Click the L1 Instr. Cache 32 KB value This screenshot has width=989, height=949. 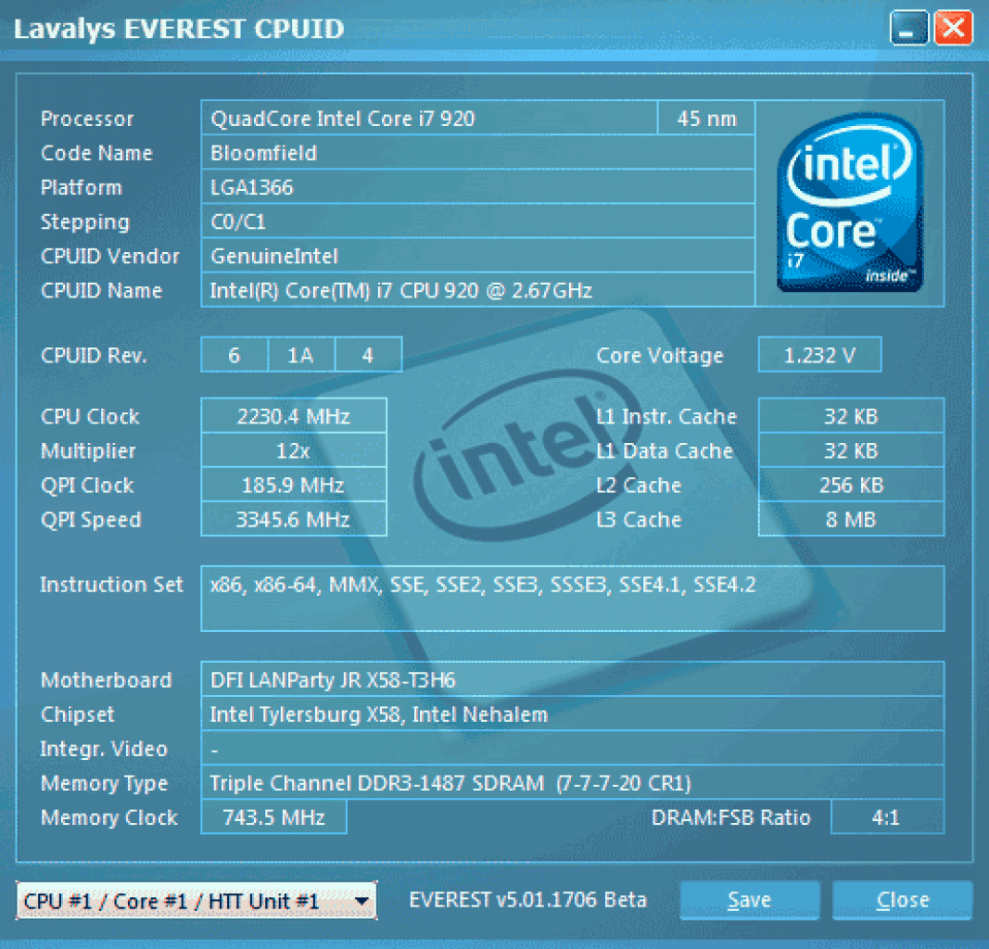[x=851, y=416]
